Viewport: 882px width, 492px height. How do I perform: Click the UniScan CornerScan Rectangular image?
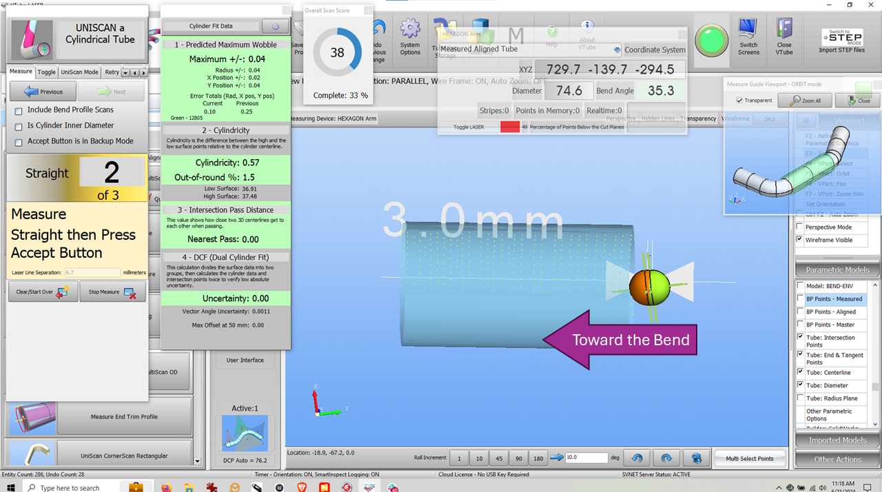[x=31, y=452]
